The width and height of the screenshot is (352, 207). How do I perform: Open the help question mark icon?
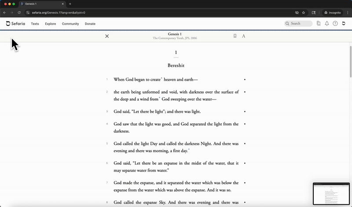coord(335,24)
